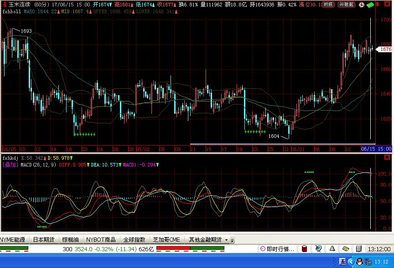This screenshot has width=394, height=268.
Task: Click the small red square at chart top-left
Action: pyautogui.click(x=5, y=4)
